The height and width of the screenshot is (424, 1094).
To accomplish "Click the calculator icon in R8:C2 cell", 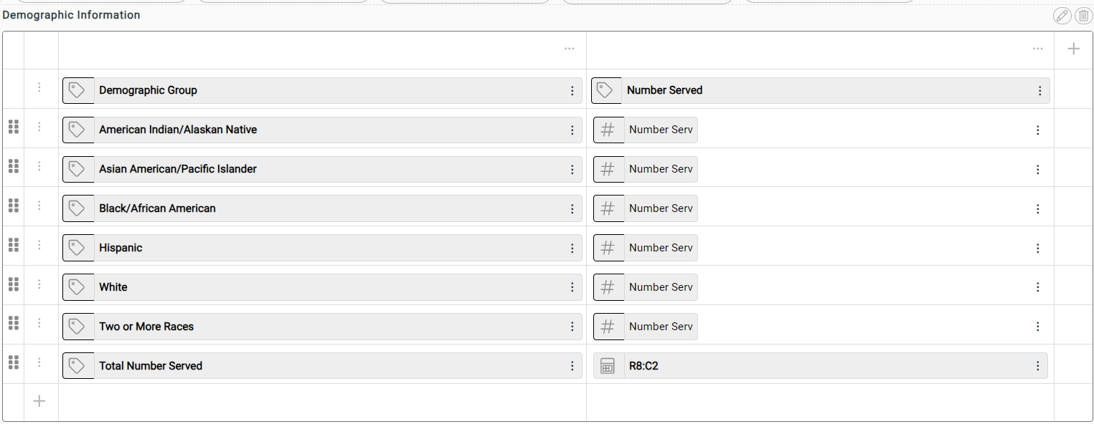I will click(x=608, y=366).
